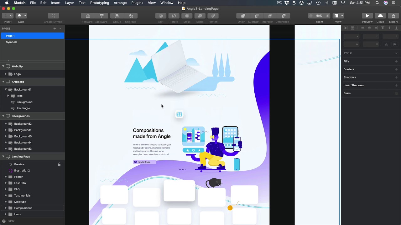Viewport: 401px width, 225px height.
Task: Expand the Logo group
Action: pyautogui.click(x=6, y=74)
